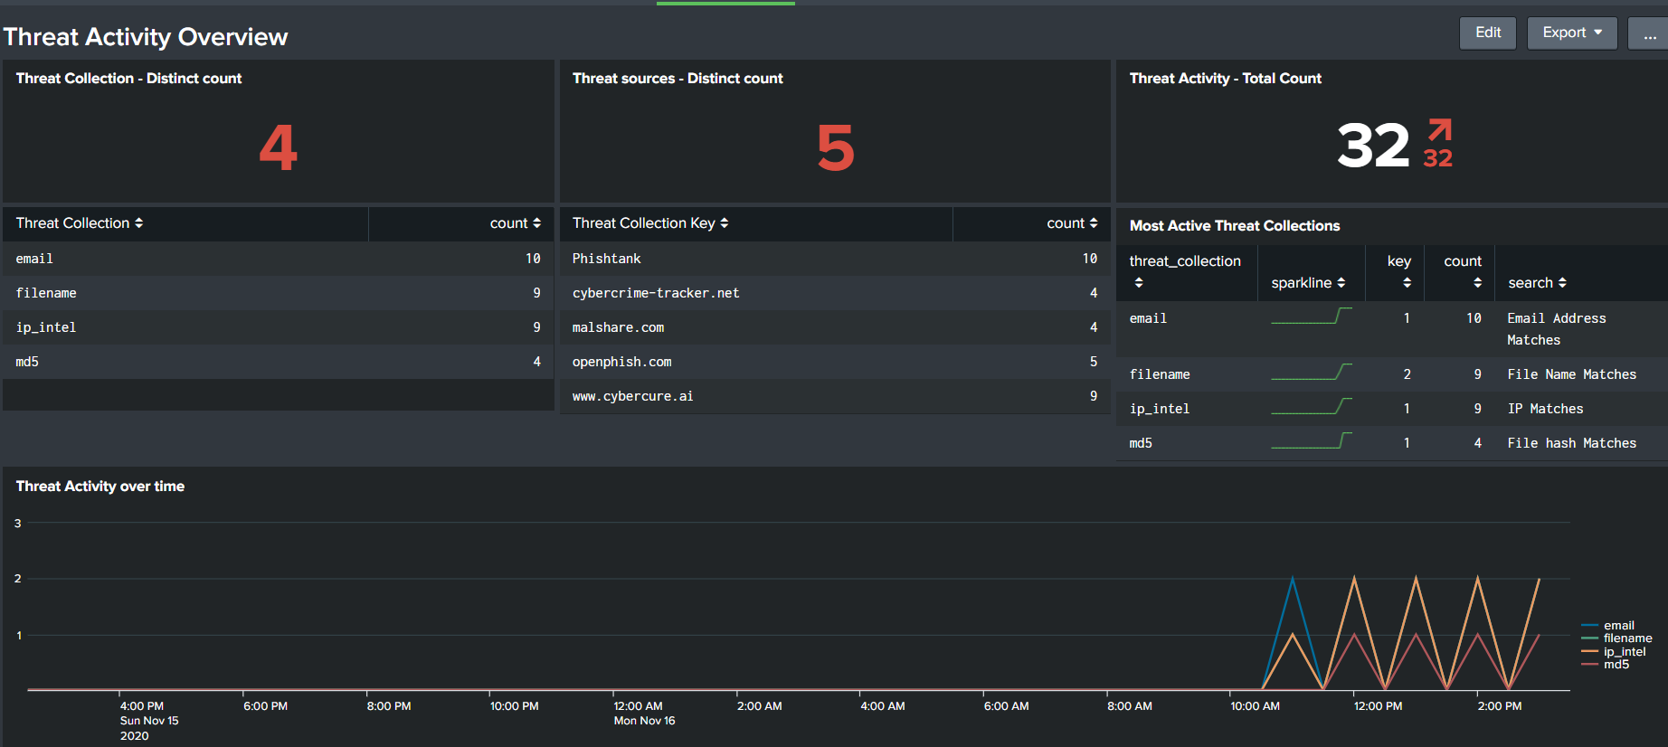This screenshot has height=747, width=1668.
Task: Sort by sparkline column header
Action: (x=1308, y=283)
